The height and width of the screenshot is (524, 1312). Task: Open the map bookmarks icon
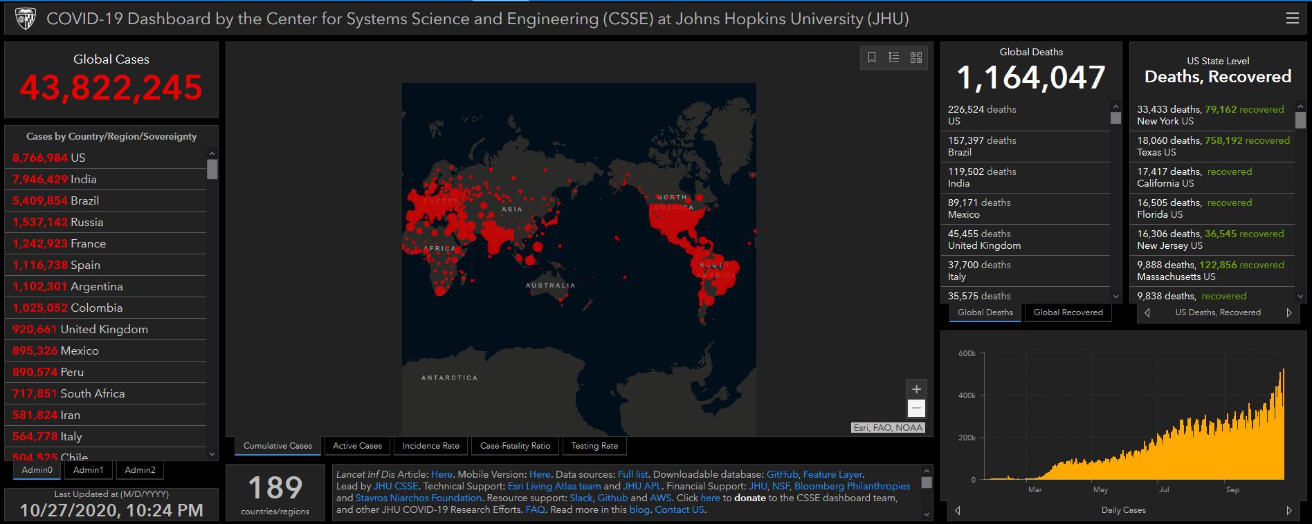point(872,57)
